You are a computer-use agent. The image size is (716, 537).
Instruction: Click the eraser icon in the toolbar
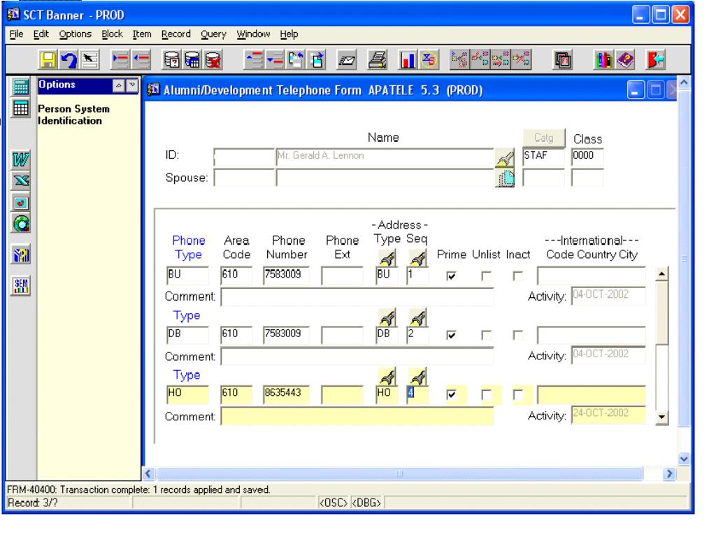(347, 60)
